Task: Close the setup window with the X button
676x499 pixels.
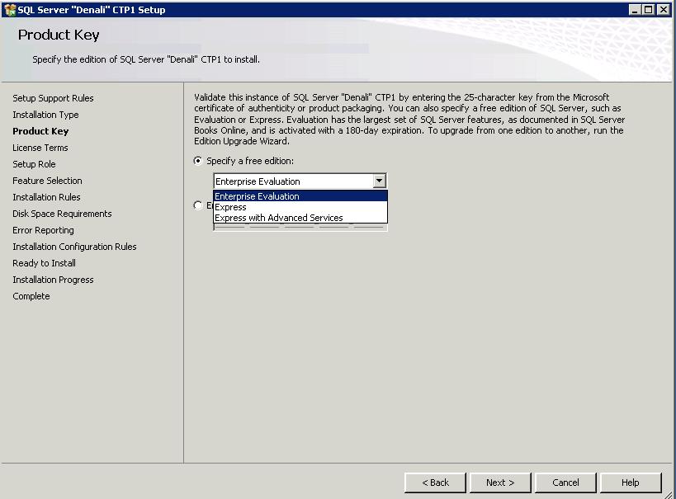Action: pyautogui.click(x=664, y=10)
